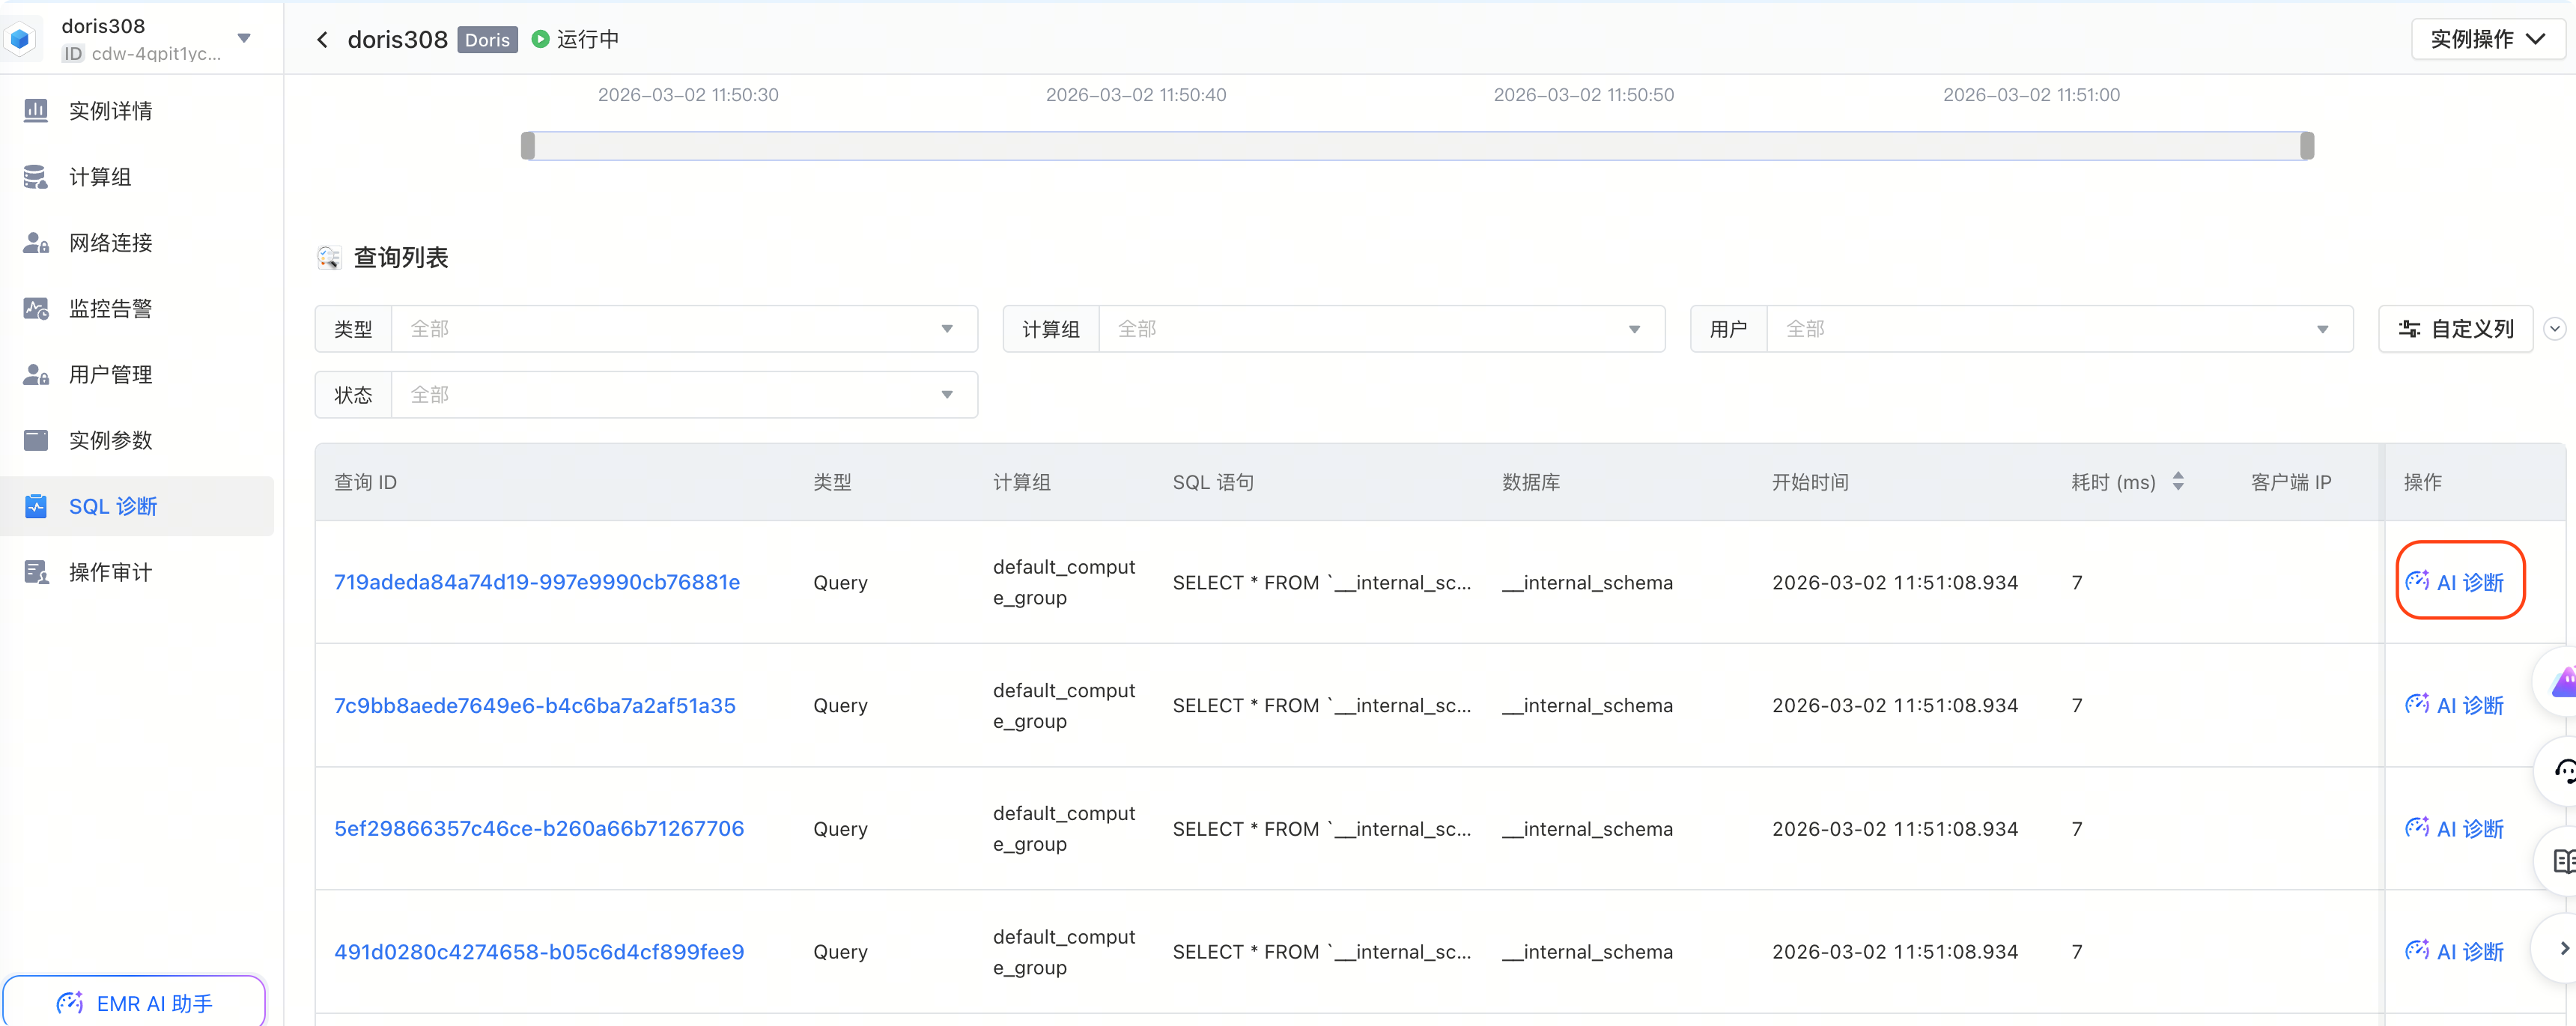Sort by 耗时 (ms) column arrows
This screenshot has width=2576, height=1026.
tap(2178, 482)
